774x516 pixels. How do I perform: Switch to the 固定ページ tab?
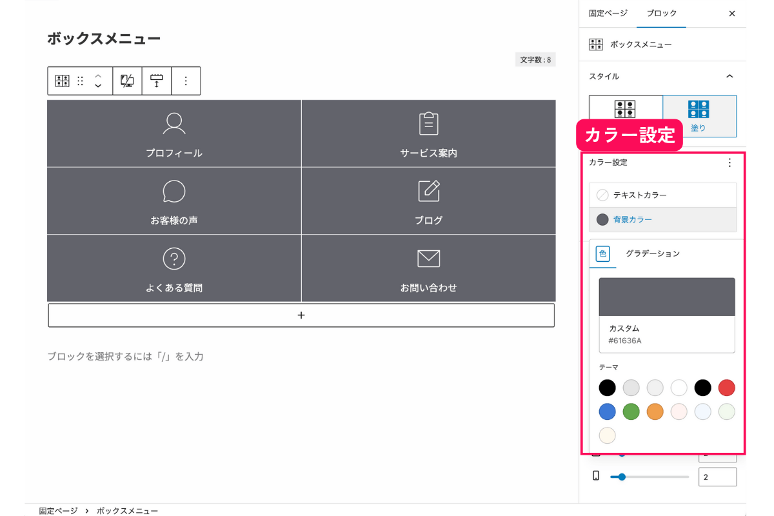(608, 14)
